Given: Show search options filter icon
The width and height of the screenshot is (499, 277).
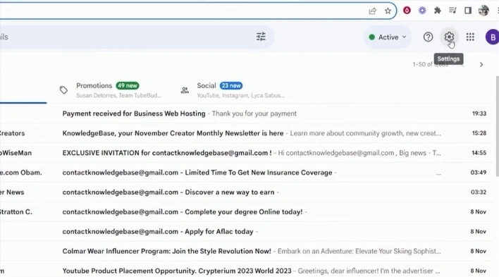Looking at the screenshot, I should (261, 37).
